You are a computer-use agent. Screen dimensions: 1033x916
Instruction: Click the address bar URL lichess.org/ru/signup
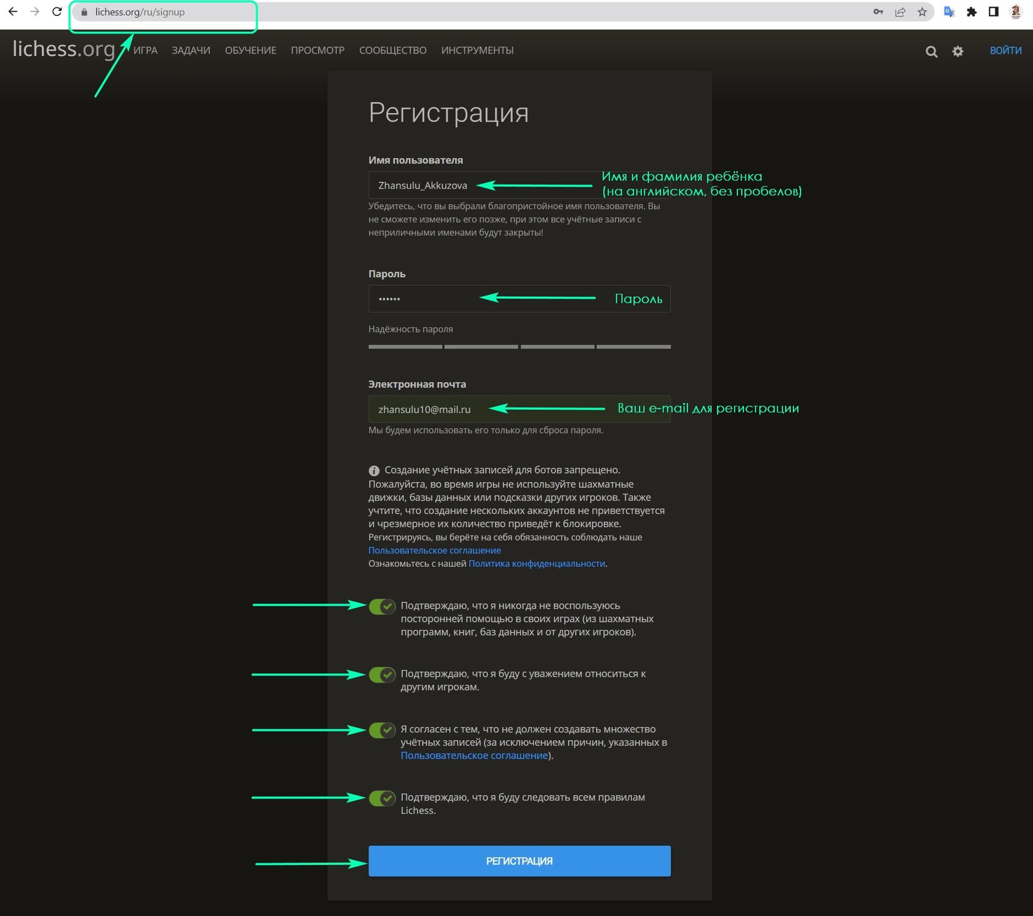click(140, 12)
